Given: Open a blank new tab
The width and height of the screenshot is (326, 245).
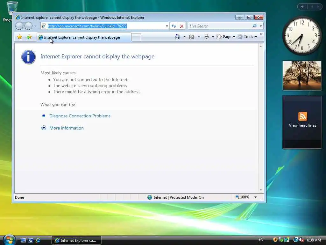Looking at the screenshot, I should click(x=136, y=38).
